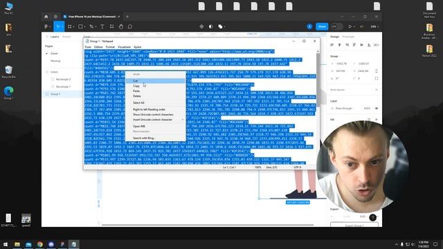Choose Delete from the context menu
443x249 pixels.
(155, 96)
